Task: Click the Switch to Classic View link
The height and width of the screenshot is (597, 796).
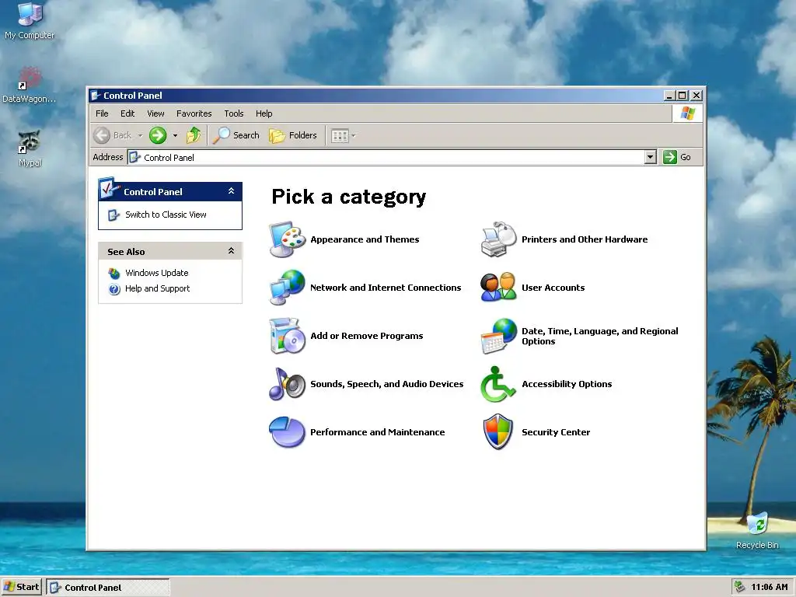Action: click(x=166, y=215)
